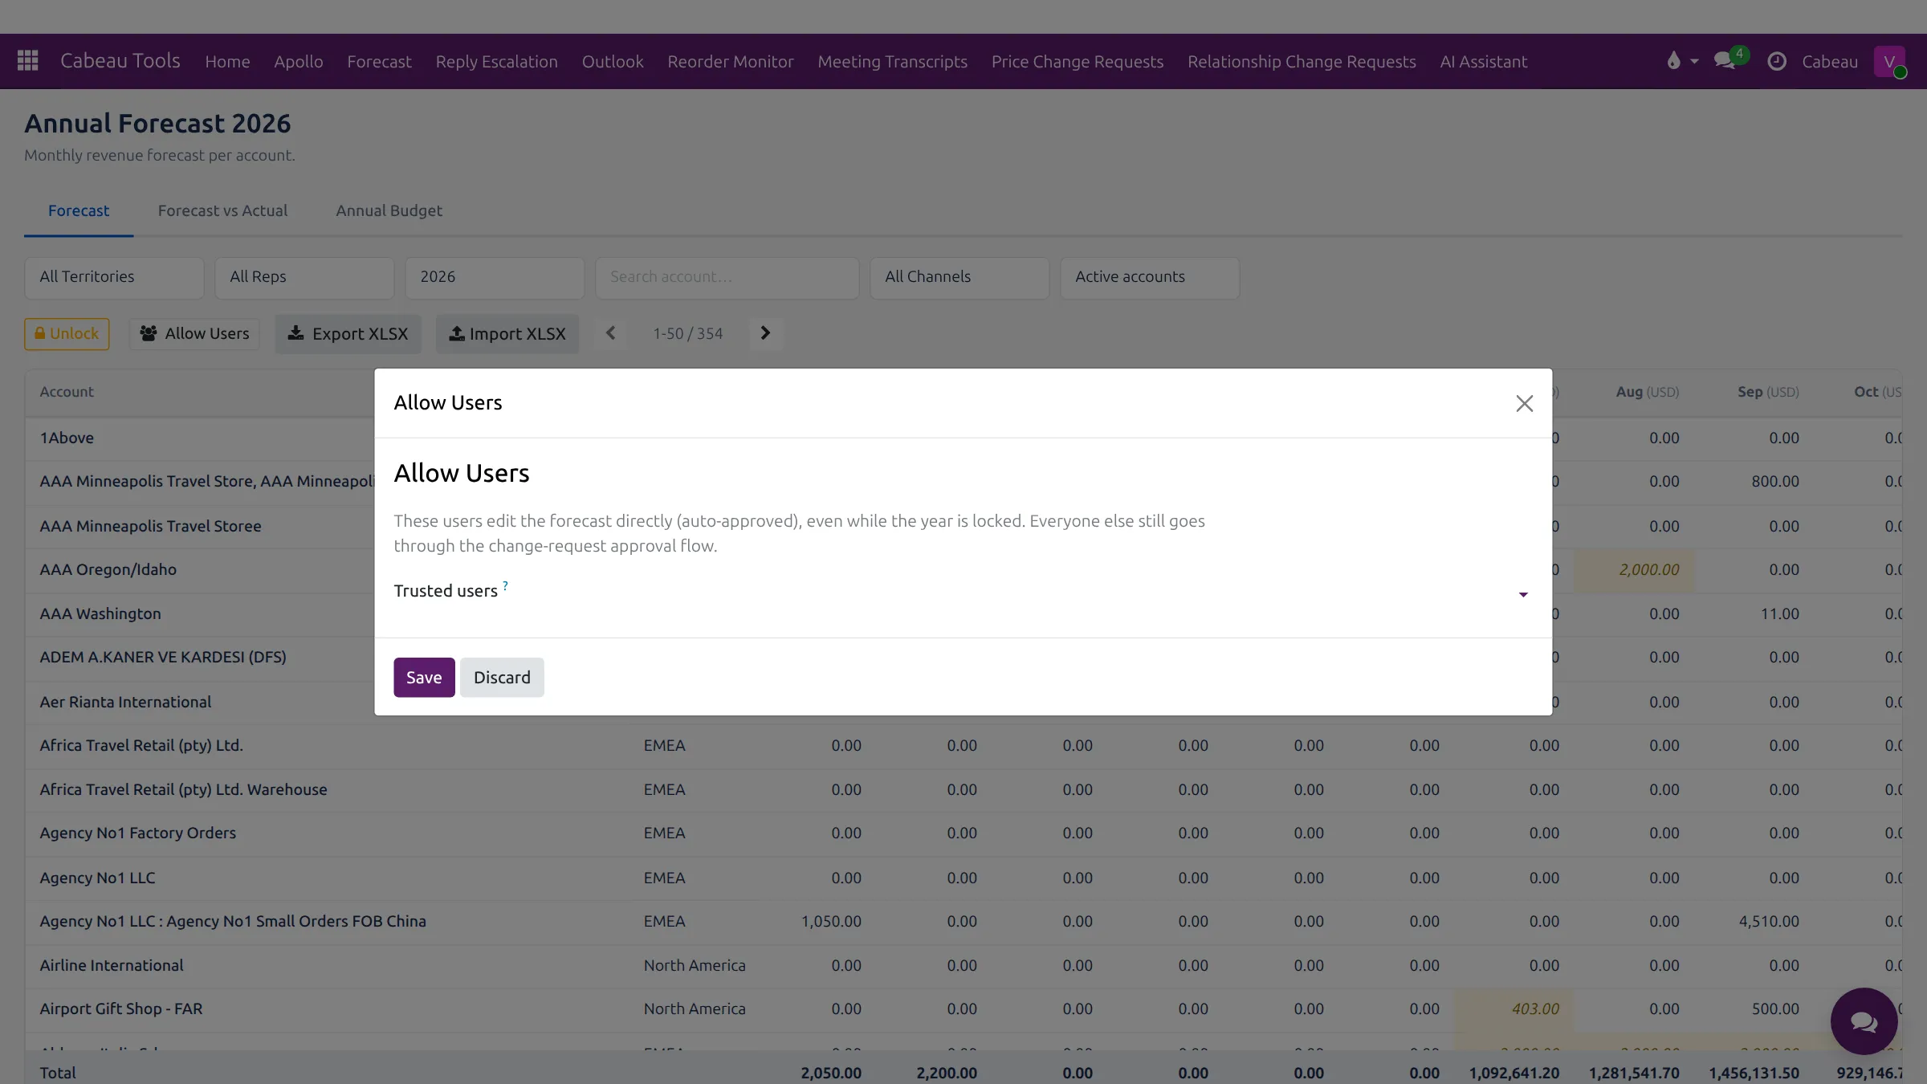Switch to Forecast vs Actual tab

(222, 210)
